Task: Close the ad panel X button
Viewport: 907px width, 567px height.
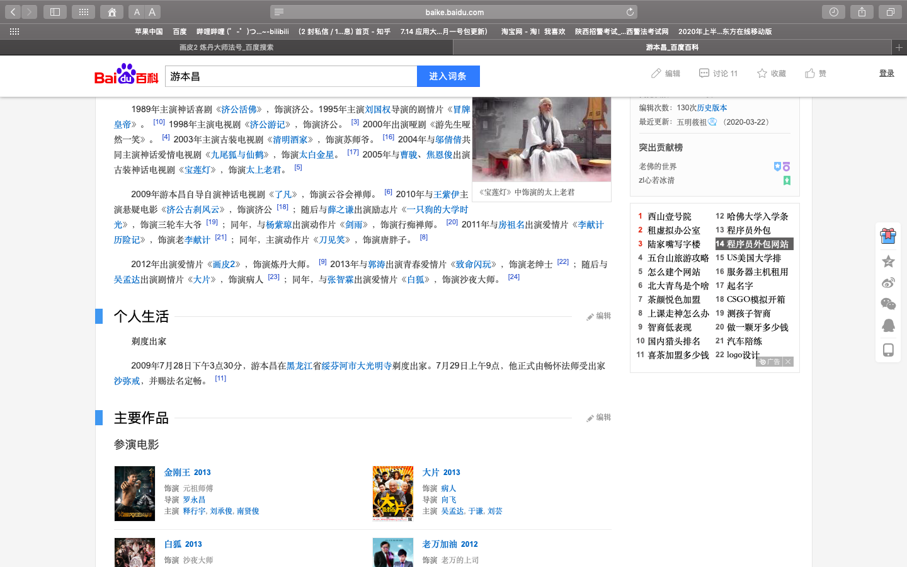Action: [787, 362]
